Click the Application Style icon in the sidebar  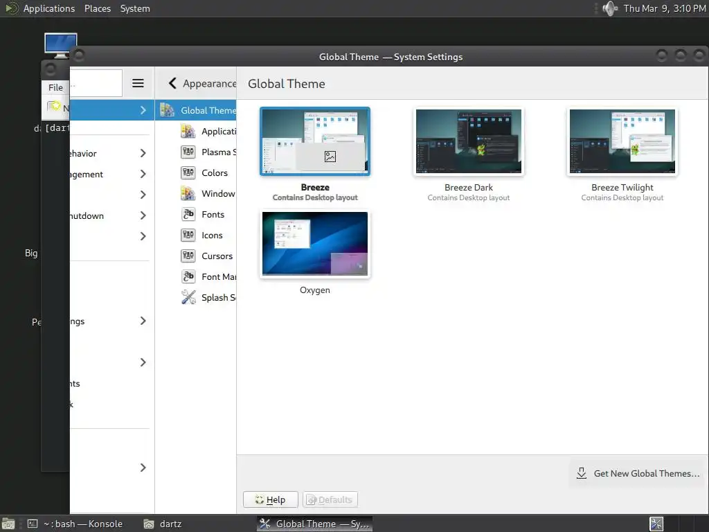(x=188, y=131)
